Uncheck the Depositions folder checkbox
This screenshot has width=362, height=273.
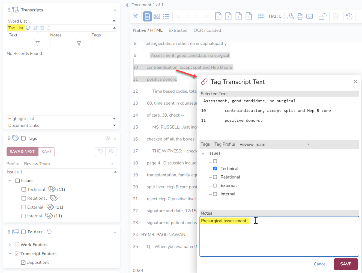23,262
